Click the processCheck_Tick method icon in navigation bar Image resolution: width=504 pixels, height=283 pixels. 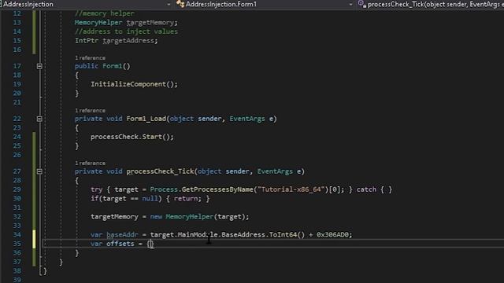362,4
